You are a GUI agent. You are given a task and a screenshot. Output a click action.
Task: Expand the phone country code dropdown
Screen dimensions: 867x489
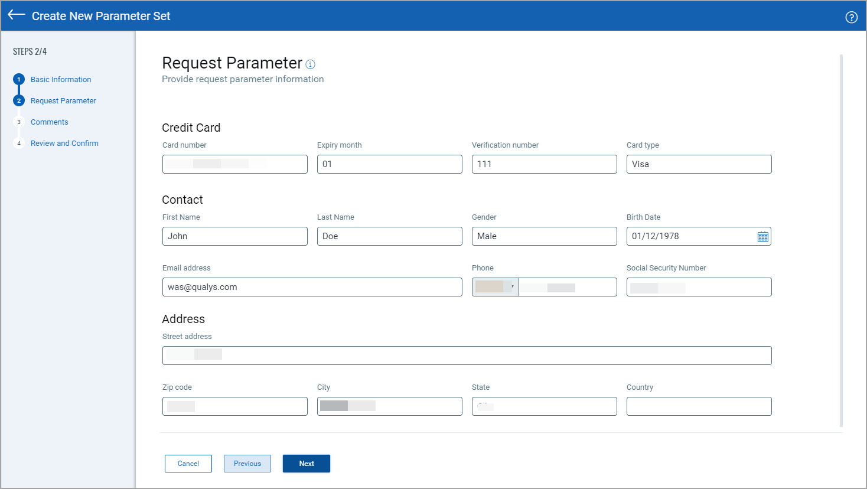[x=496, y=287]
